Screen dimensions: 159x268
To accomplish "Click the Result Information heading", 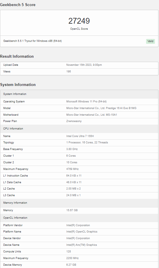I will click(x=17, y=57).
